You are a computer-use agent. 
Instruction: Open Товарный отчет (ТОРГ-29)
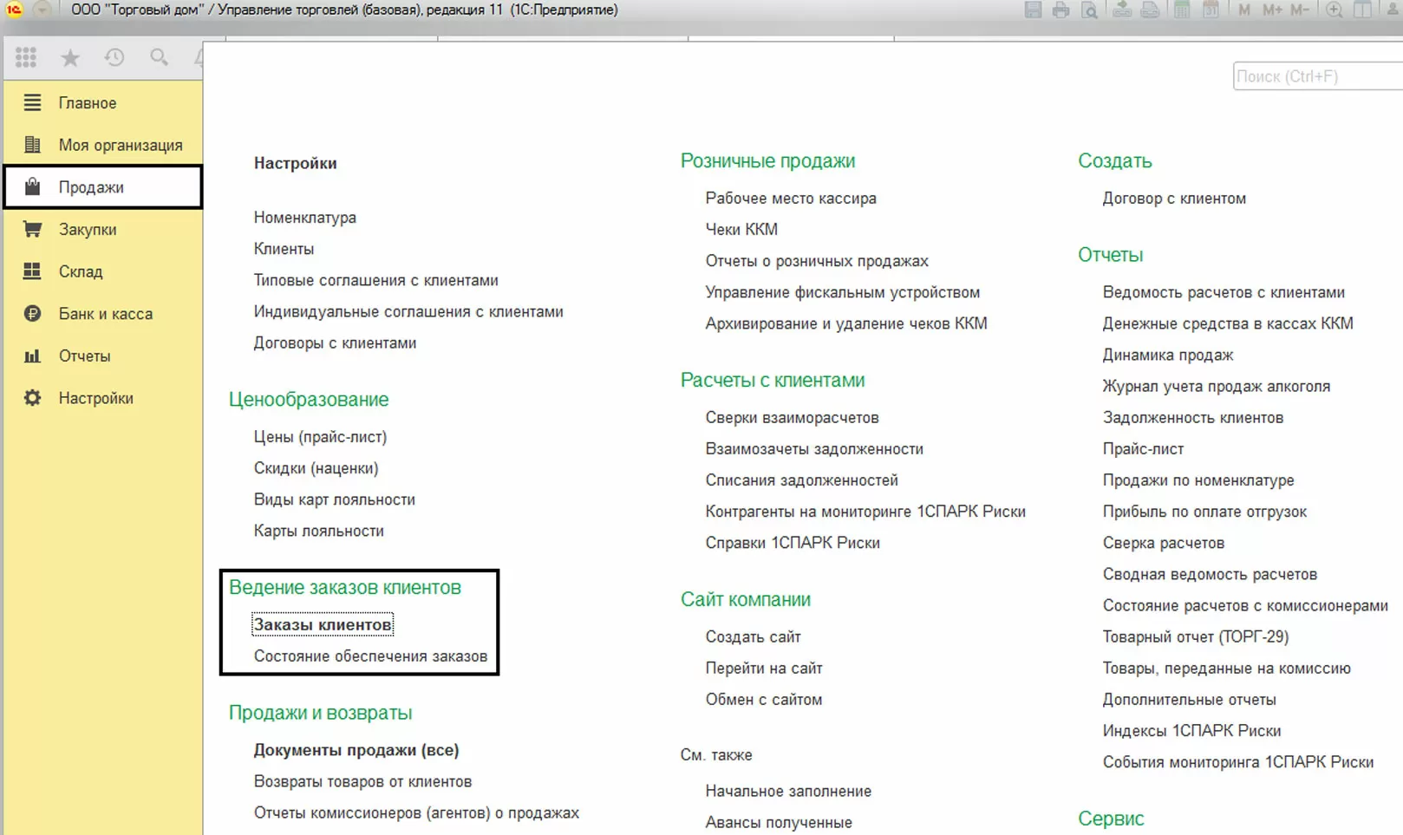coord(1195,636)
